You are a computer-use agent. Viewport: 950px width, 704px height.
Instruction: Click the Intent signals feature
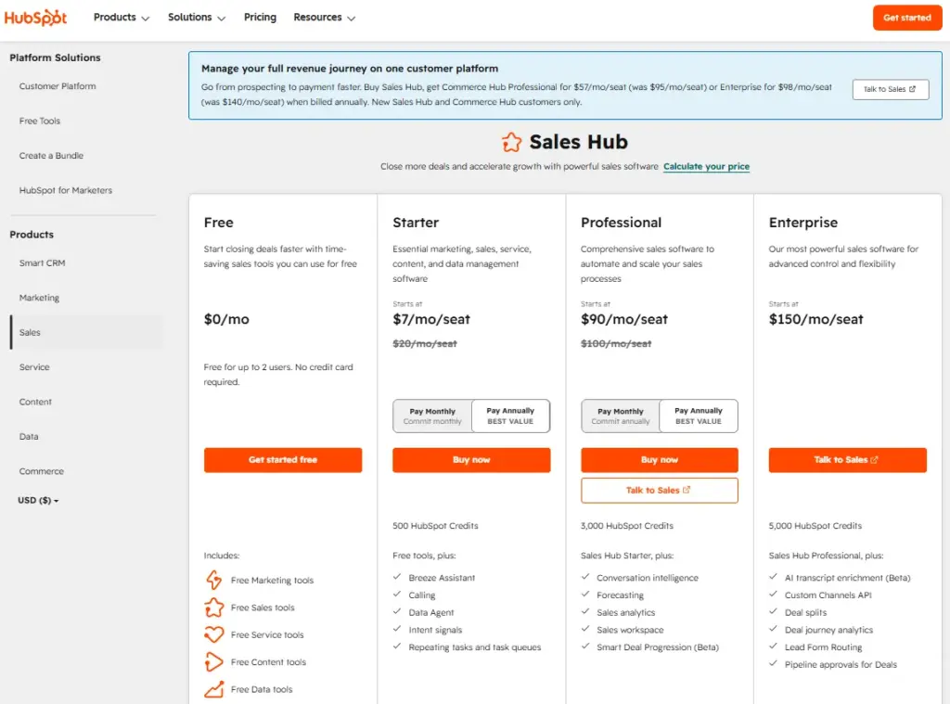pos(435,630)
